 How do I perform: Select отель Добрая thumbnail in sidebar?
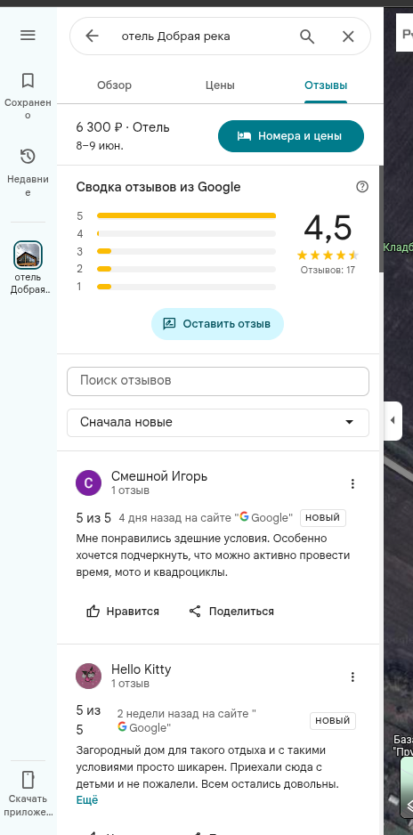[x=28, y=255]
